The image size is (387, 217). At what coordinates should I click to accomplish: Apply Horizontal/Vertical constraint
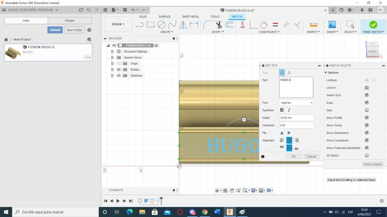click(253, 25)
